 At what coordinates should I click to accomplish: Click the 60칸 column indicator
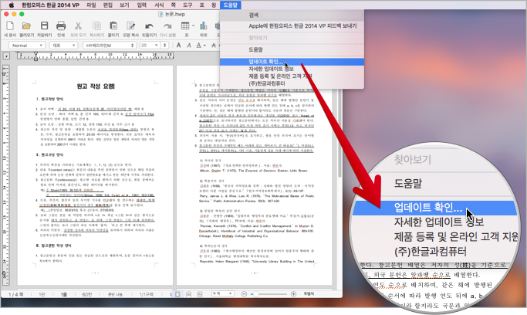pyautogui.click(x=87, y=294)
